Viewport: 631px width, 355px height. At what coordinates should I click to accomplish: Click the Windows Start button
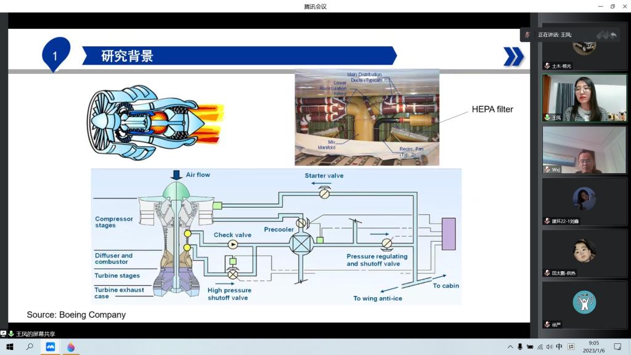(10, 347)
